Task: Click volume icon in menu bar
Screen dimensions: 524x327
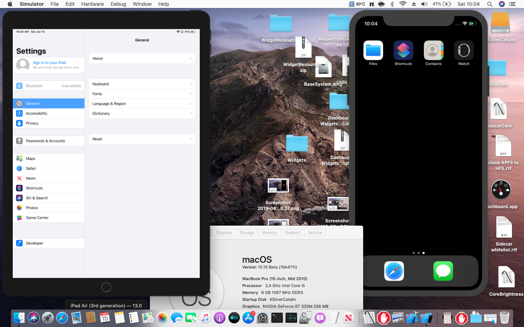Action: pos(424,4)
